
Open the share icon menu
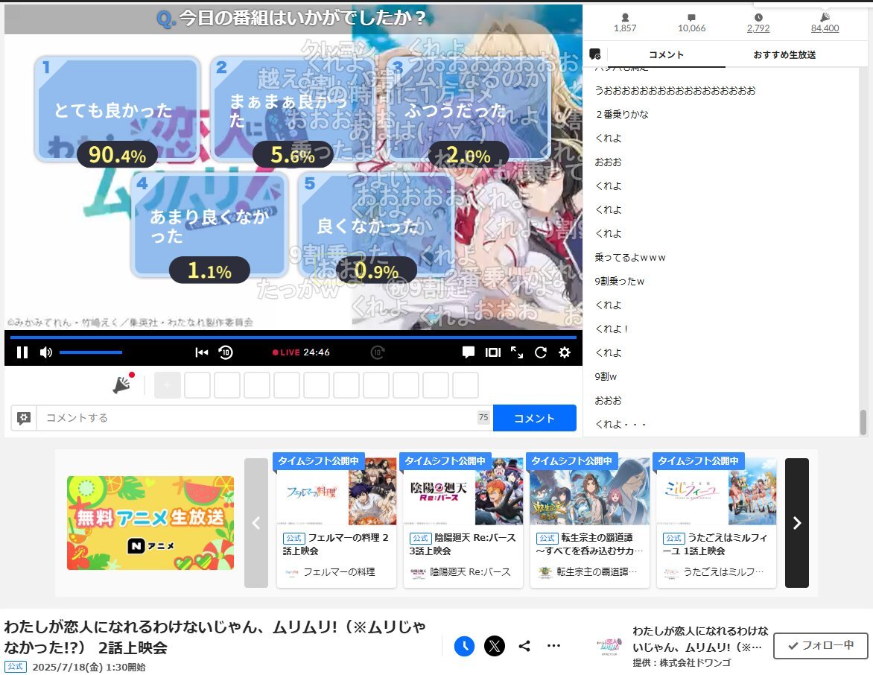click(x=524, y=646)
